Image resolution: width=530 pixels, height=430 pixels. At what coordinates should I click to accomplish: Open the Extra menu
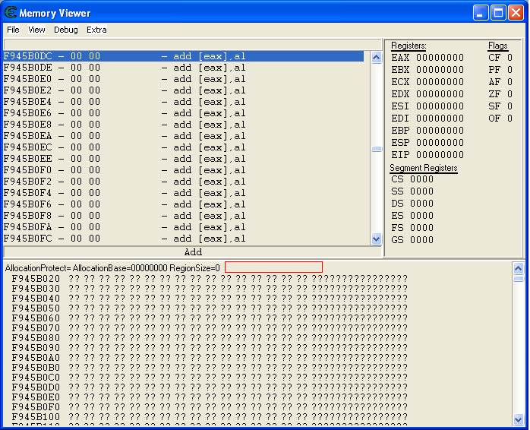pyautogui.click(x=96, y=30)
